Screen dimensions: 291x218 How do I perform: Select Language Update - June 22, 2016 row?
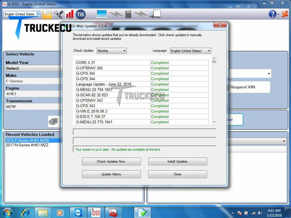click(x=142, y=84)
